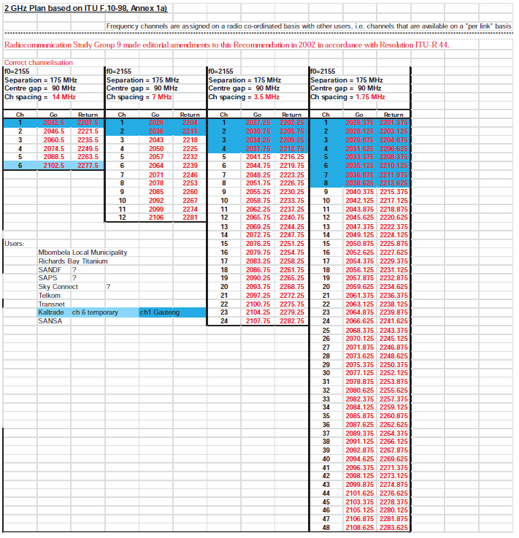The height and width of the screenshot is (538, 519).
Task: Click the Go value 2106
Action: [156, 218]
